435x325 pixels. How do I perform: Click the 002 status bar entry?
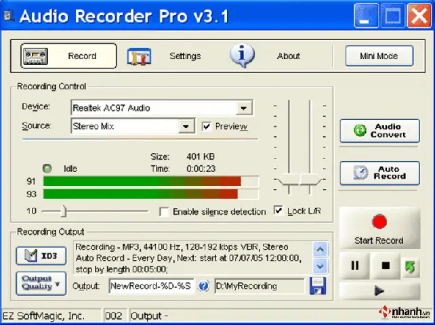[x=114, y=316]
